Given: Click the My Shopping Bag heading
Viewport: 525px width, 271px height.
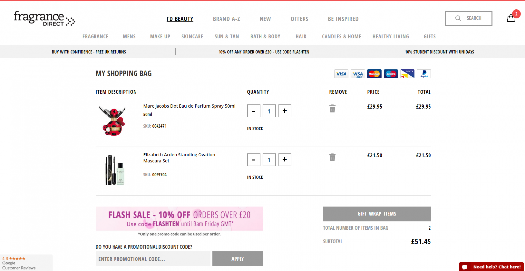Looking at the screenshot, I should pyautogui.click(x=124, y=73).
